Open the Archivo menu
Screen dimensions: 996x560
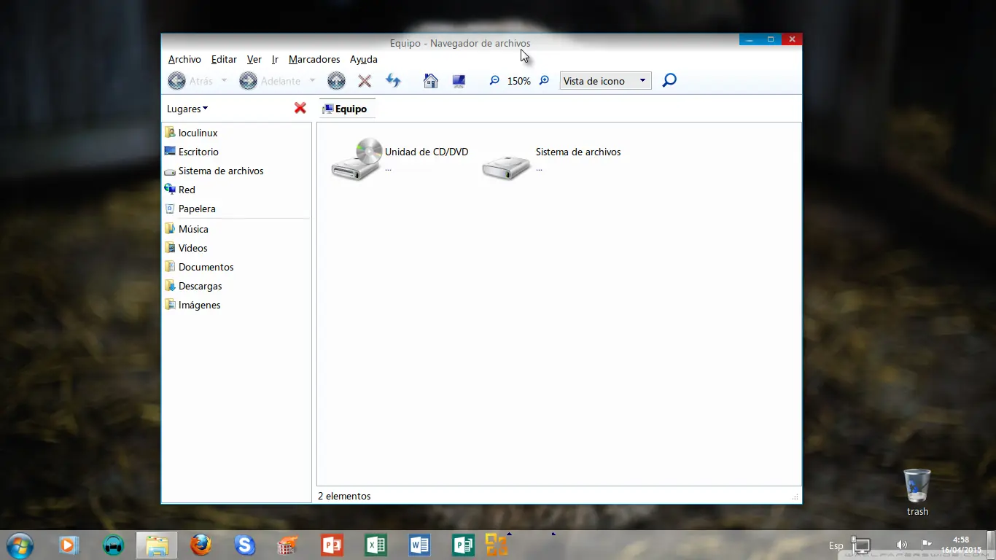tap(184, 59)
